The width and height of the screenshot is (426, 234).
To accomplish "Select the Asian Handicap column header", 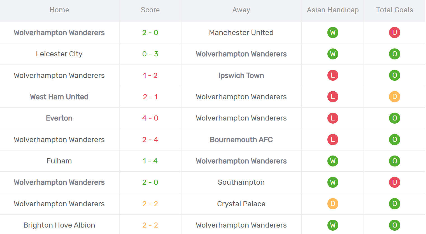I will (333, 10).
